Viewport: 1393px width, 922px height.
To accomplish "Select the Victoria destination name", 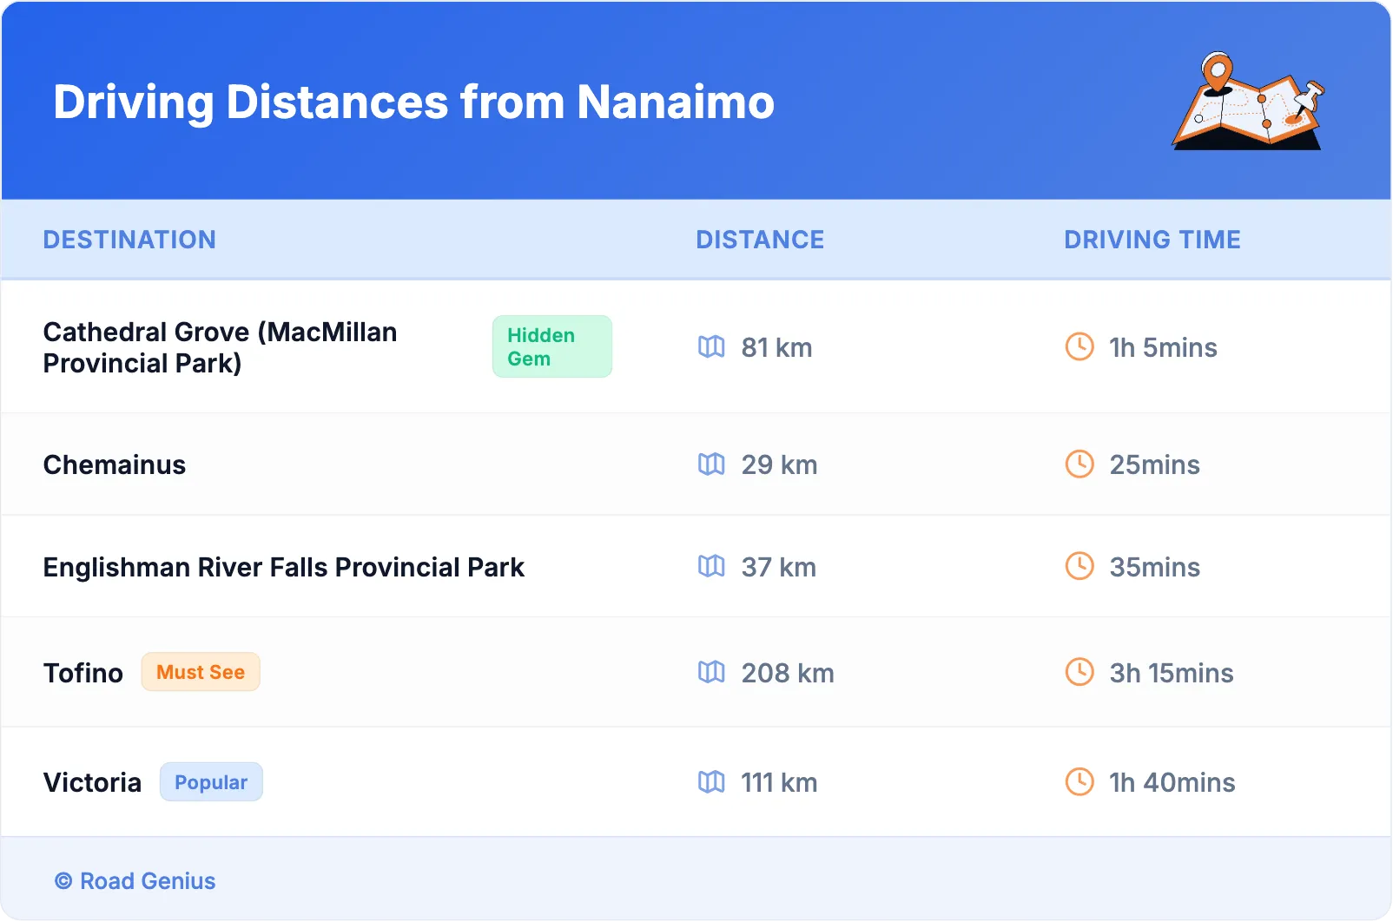I will pyautogui.click(x=92, y=783).
